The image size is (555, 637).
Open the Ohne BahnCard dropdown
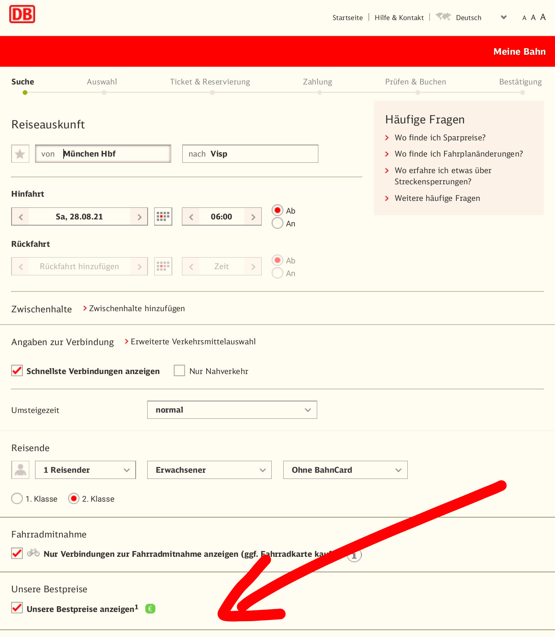pos(345,470)
